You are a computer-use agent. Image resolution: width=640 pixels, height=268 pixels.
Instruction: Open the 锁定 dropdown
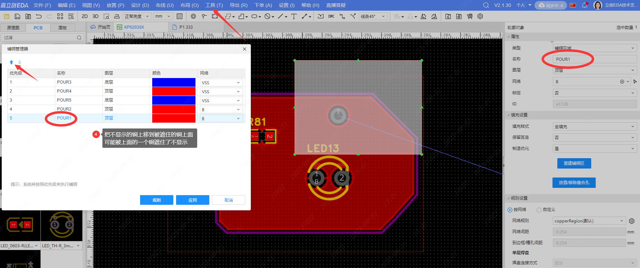(x=595, y=93)
